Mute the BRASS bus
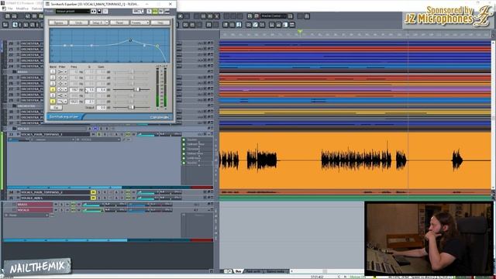The image size is (496, 279). pyautogui.click(x=56, y=205)
